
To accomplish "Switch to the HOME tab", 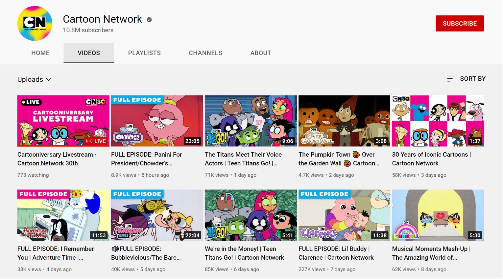I will pos(40,53).
